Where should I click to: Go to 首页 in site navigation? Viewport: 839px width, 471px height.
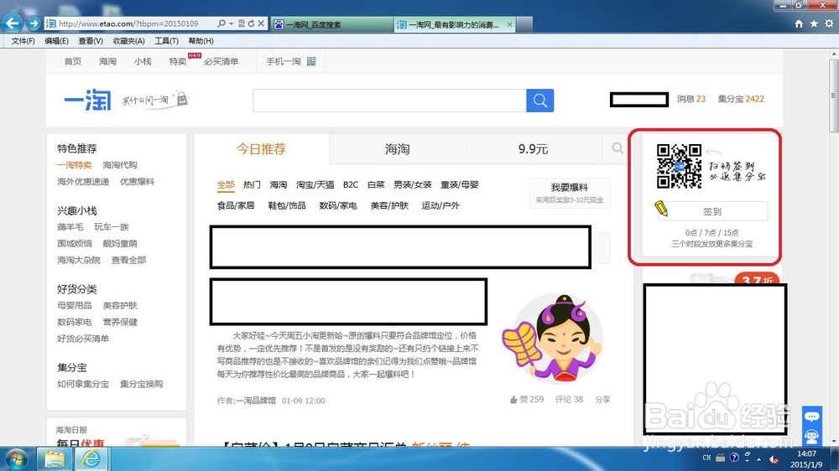coord(73,61)
